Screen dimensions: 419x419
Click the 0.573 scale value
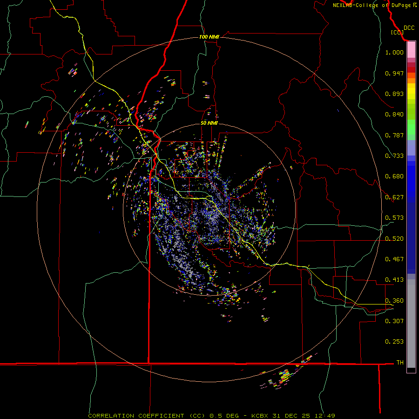tap(394, 218)
